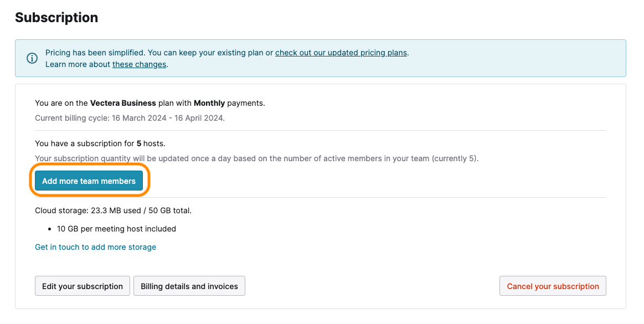Screen dimensions: 644x324
Task: Select the 'Current billing cycle: 16 March 2024' line
Action: pyautogui.click(x=130, y=118)
